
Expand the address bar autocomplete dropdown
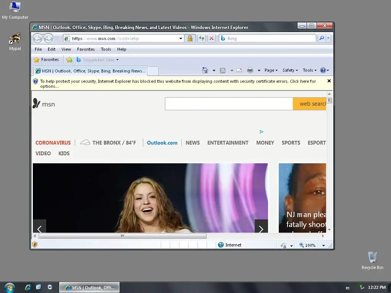[181, 39]
